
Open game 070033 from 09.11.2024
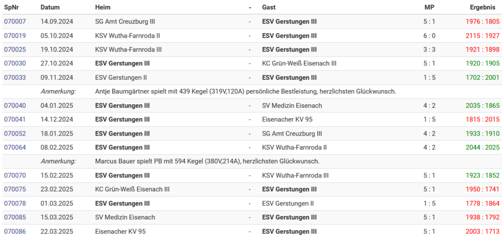15,77
